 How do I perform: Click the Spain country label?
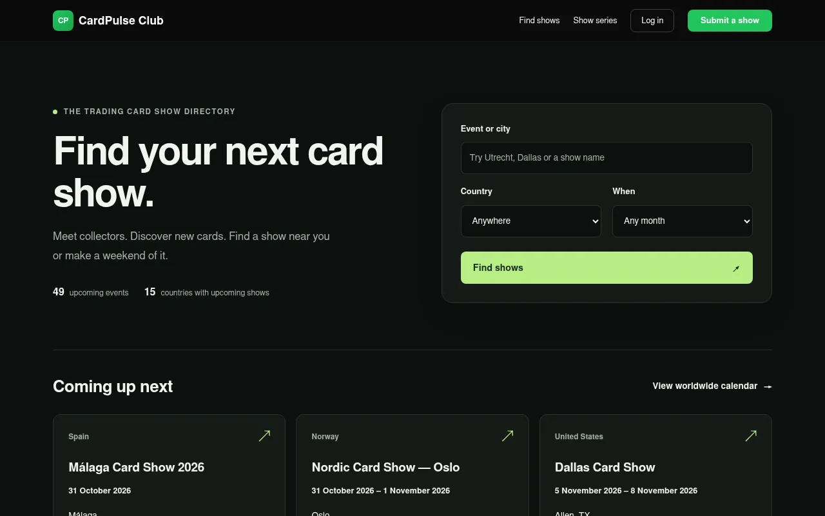coord(79,437)
